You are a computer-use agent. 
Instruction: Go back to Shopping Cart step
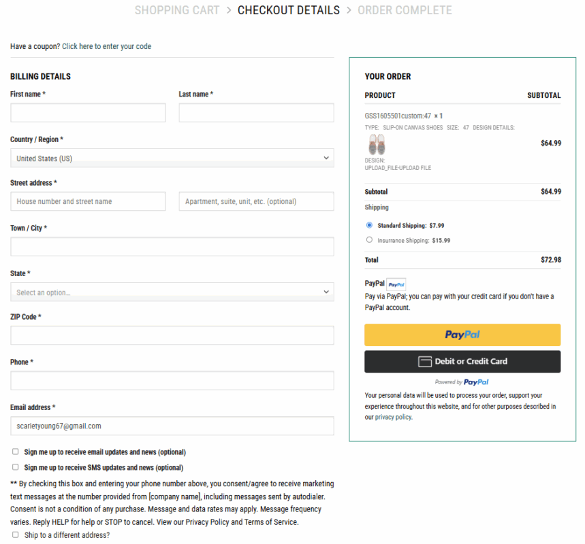[x=177, y=10]
